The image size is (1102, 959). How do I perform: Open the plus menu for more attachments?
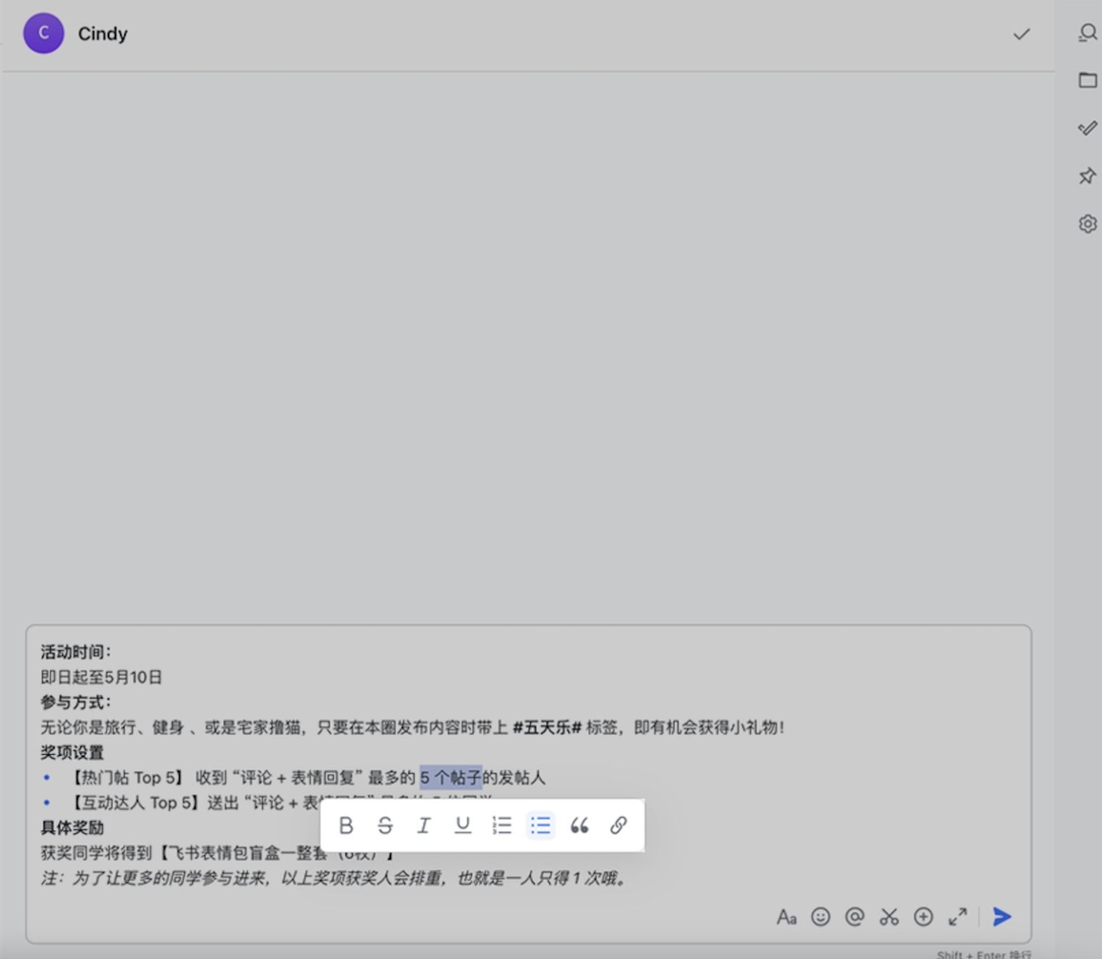[923, 917]
